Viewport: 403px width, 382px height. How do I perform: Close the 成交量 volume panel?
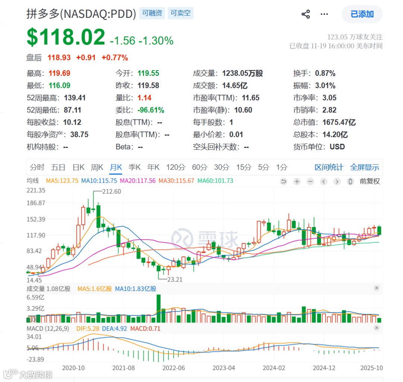point(377,288)
